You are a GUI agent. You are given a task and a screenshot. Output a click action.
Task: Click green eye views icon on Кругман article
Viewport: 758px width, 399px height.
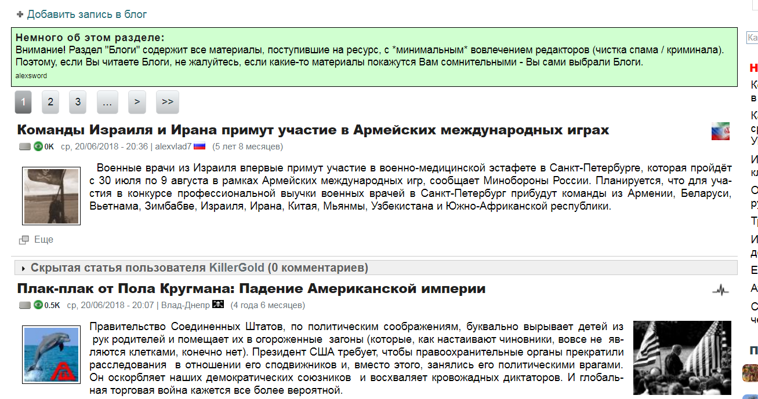coord(38,305)
